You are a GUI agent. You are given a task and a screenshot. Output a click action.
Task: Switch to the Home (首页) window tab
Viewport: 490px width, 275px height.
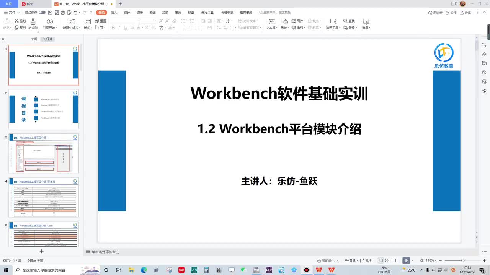point(9,4)
